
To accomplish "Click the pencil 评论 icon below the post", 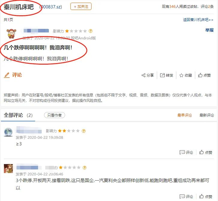I will tap(7, 75).
